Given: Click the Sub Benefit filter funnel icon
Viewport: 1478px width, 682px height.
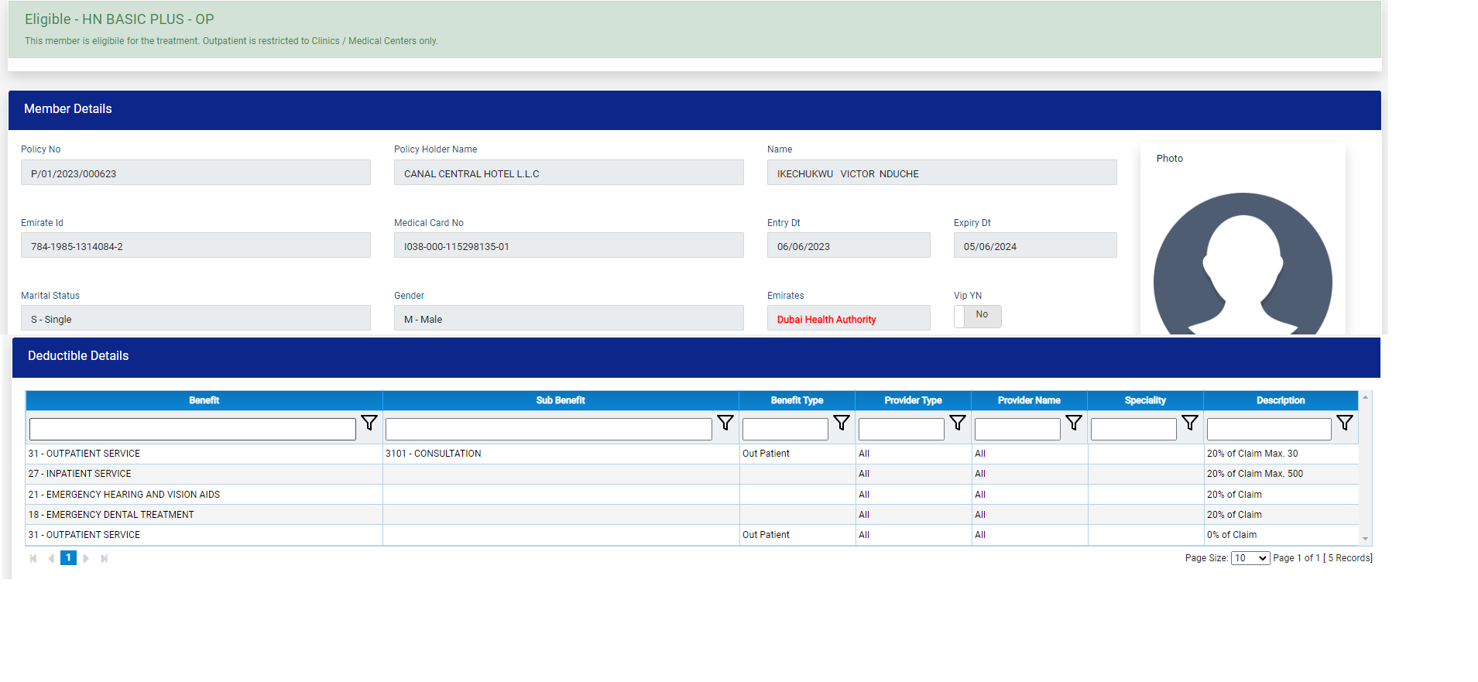Looking at the screenshot, I should [725, 423].
